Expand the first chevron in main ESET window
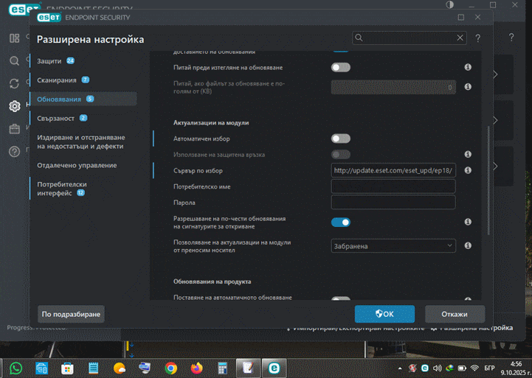The width and height of the screenshot is (532, 378). click(495, 74)
